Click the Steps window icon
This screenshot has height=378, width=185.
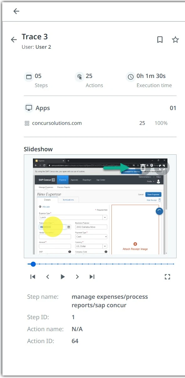click(29, 77)
